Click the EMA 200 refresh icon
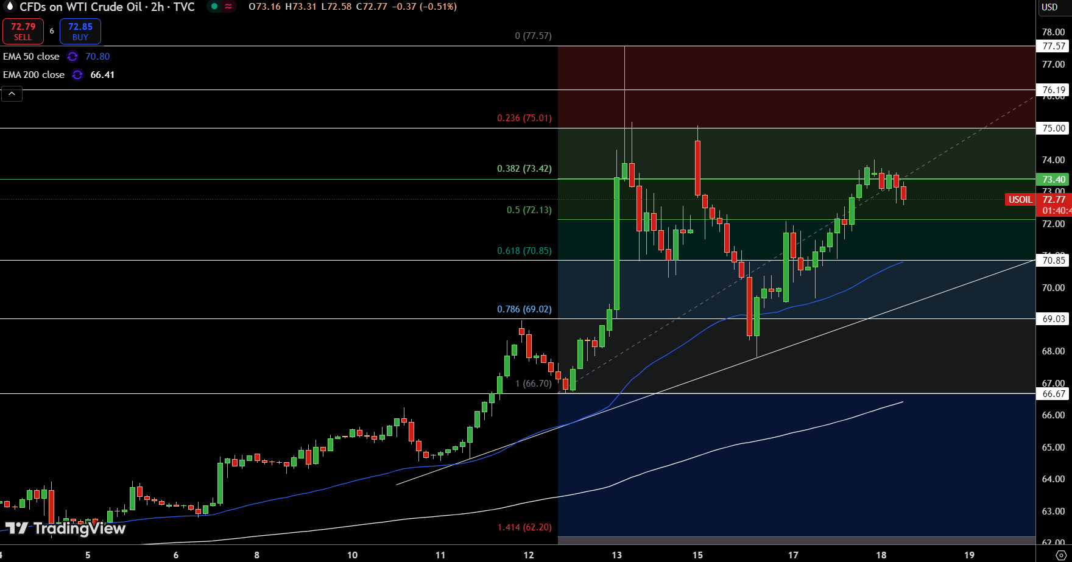 77,75
